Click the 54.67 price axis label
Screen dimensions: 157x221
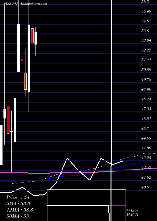pos(146,21)
